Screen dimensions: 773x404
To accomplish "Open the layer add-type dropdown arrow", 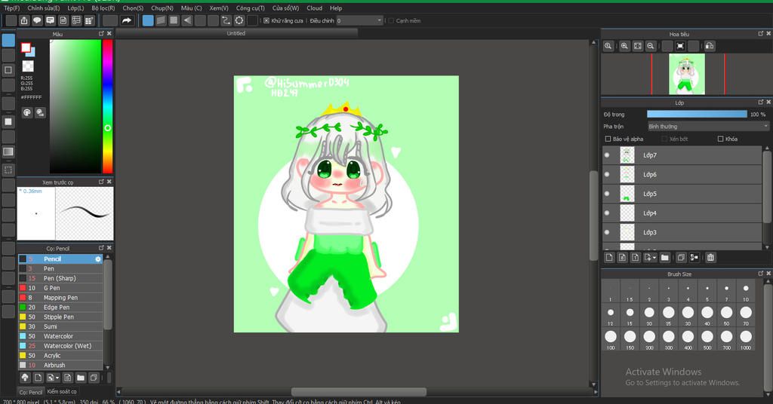I will click(654, 257).
